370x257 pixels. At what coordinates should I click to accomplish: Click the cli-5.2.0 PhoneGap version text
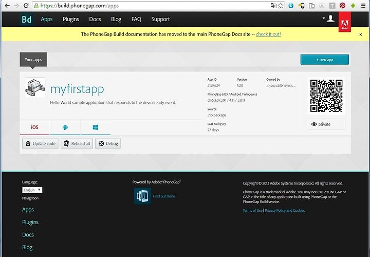click(x=226, y=100)
